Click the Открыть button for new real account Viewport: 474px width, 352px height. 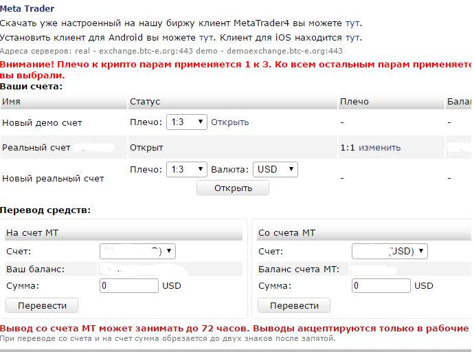click(233, 188)
